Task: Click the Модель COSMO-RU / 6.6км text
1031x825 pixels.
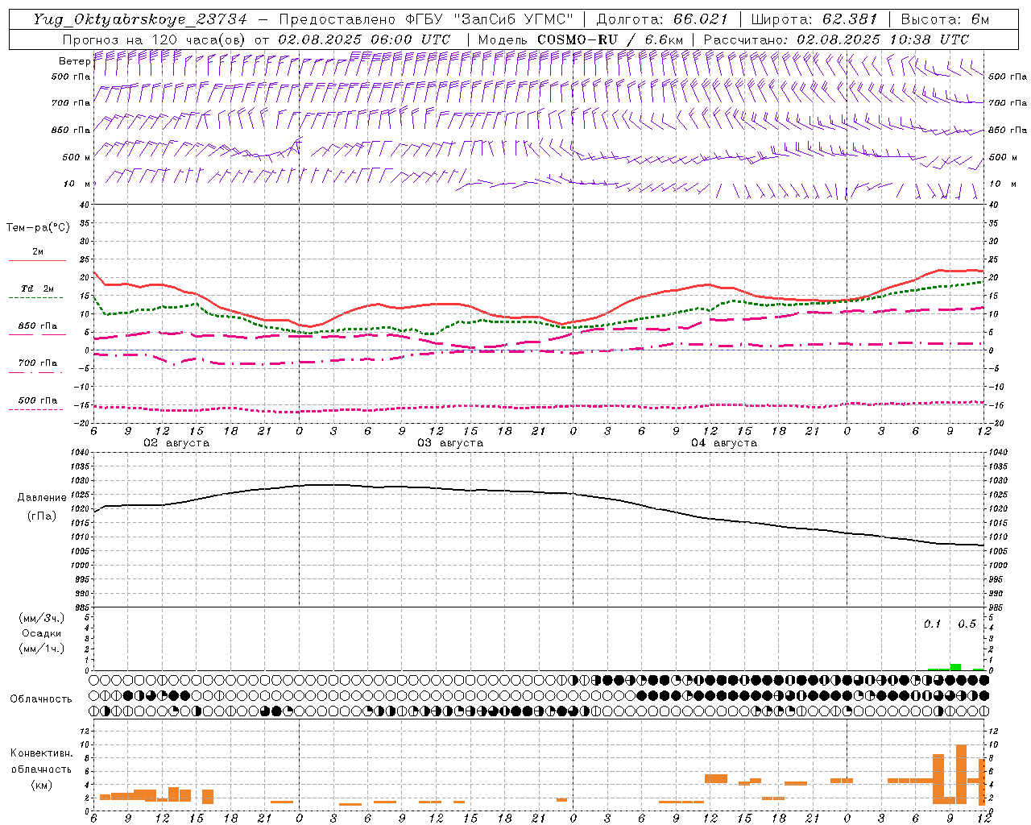Action: (x=580, y=39)
